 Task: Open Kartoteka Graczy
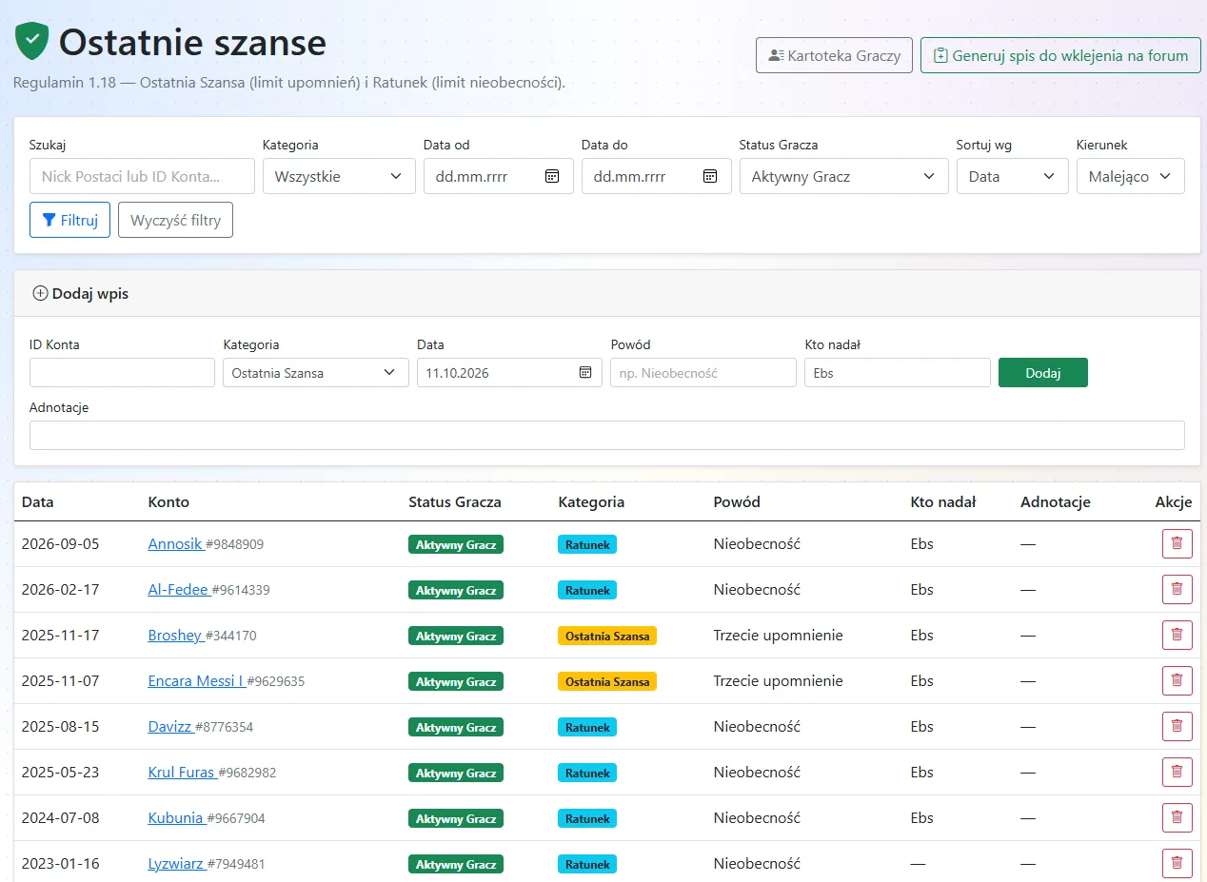pos(834,55)
